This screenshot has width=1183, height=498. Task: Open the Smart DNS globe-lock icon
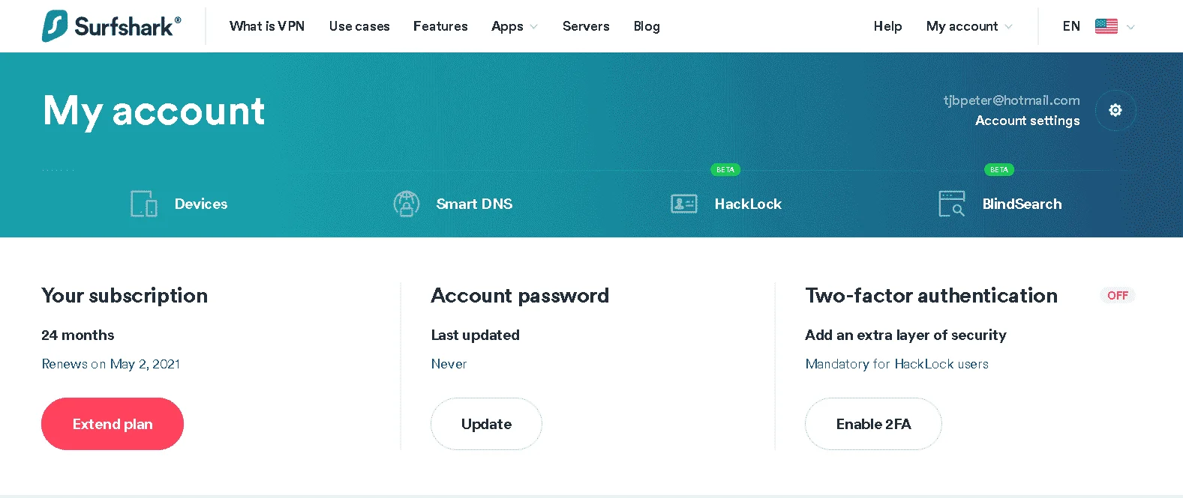tap(407, 204)
